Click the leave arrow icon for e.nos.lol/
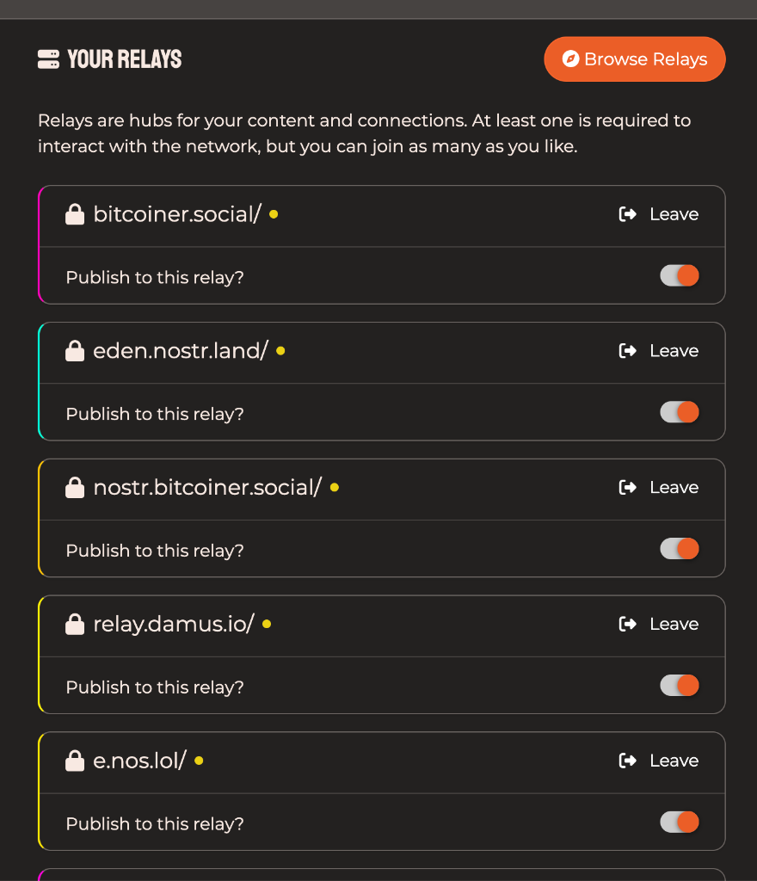Screen dimensions: 757x881 [628, 761]
